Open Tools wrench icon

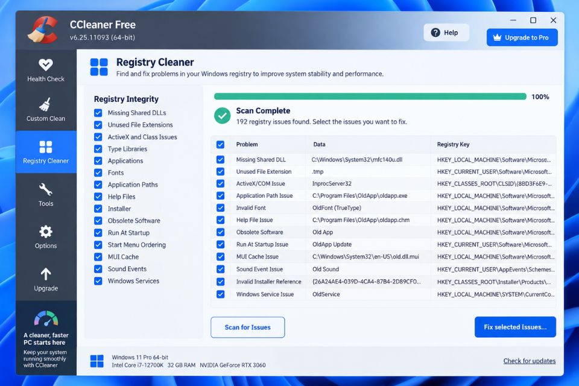(46, 189)
